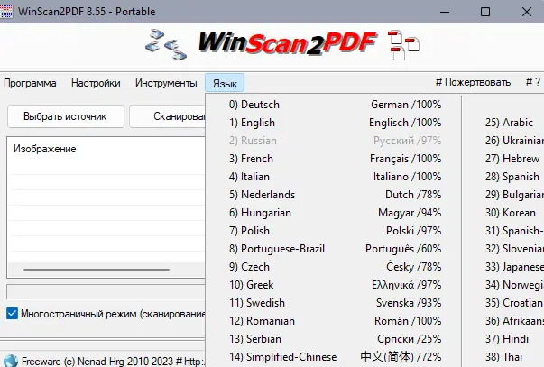Select 25) Arabic language
Screen dimensions: 544x367
click(x=503, y=123)
